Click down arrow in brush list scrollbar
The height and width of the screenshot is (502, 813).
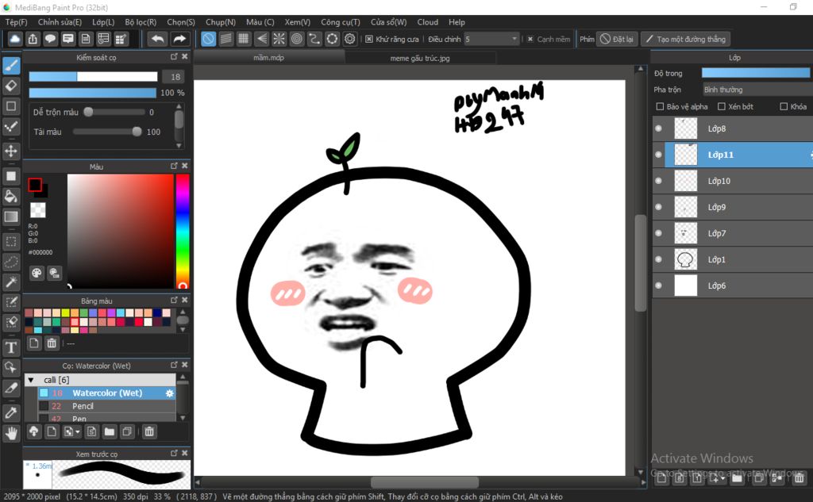tap(183, 418)
